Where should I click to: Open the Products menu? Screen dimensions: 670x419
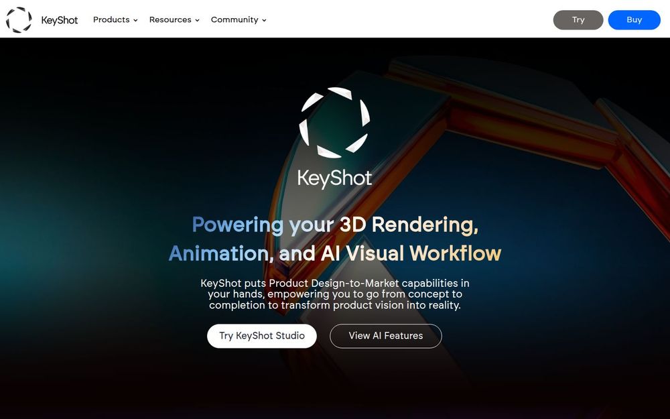[x=111, y=19]
